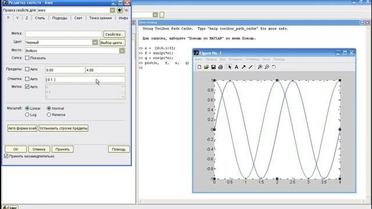Select the arrow pointer edit tool
The image size is (372, 209).
[x=230, y=67]
